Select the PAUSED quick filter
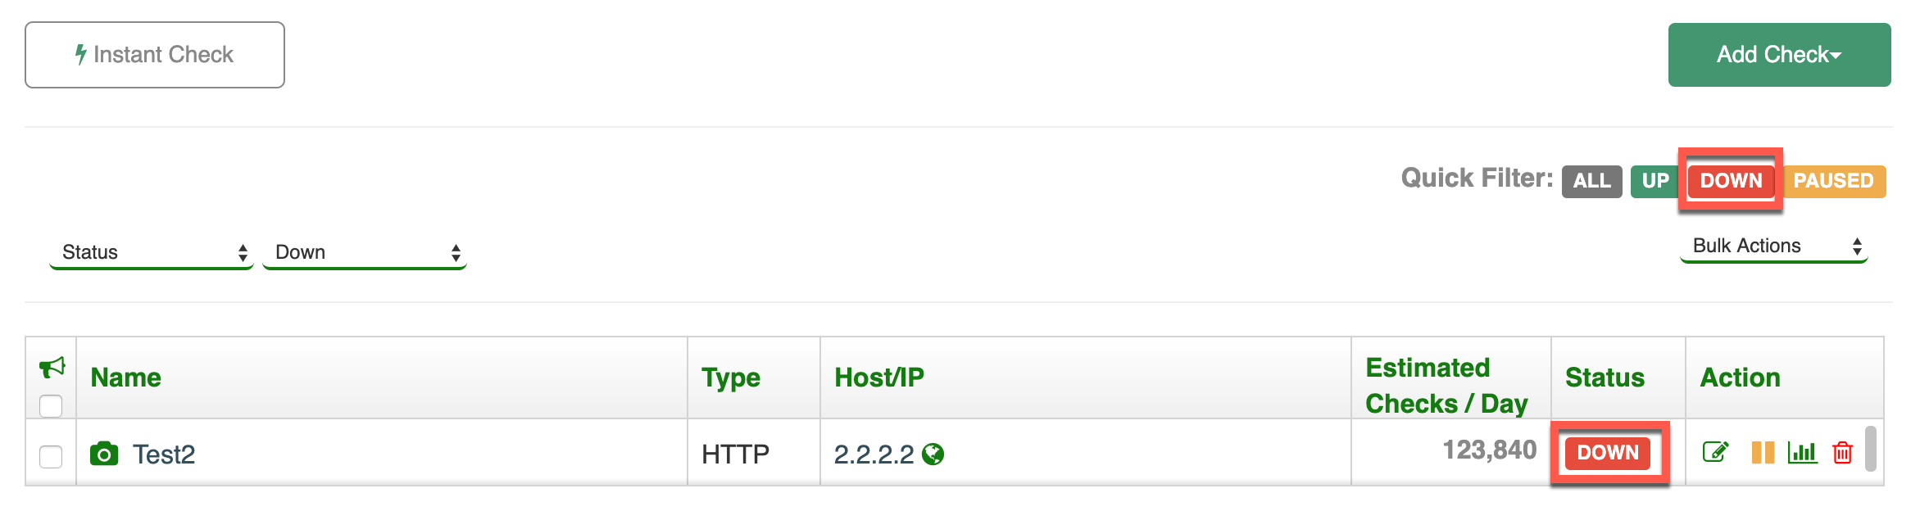This screenshot has height=511, width=1911. coord(1833,181)
